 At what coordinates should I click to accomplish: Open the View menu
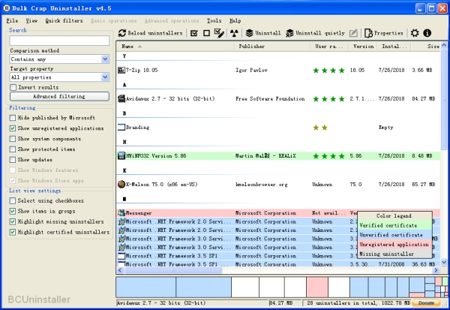[31, 21]
